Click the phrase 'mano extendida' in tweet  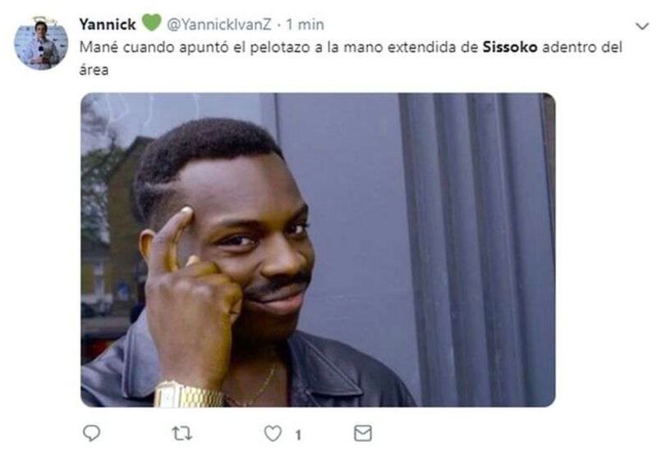[400, 47]
